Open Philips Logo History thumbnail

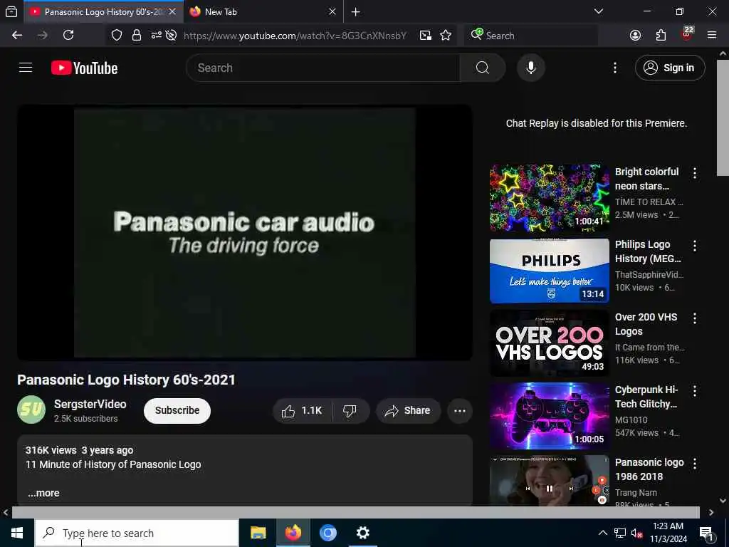click(549, 271)
